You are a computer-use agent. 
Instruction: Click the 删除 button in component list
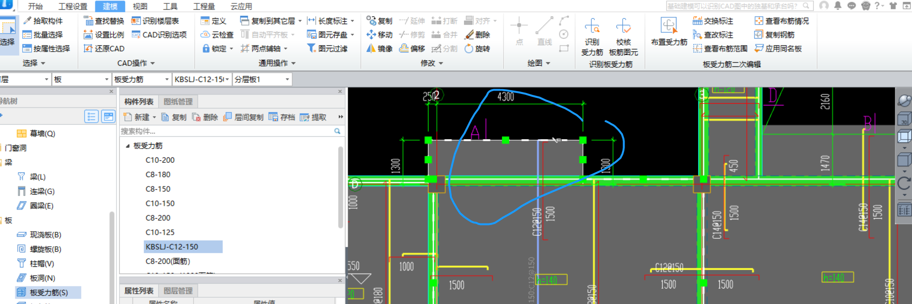click(205, 117)
